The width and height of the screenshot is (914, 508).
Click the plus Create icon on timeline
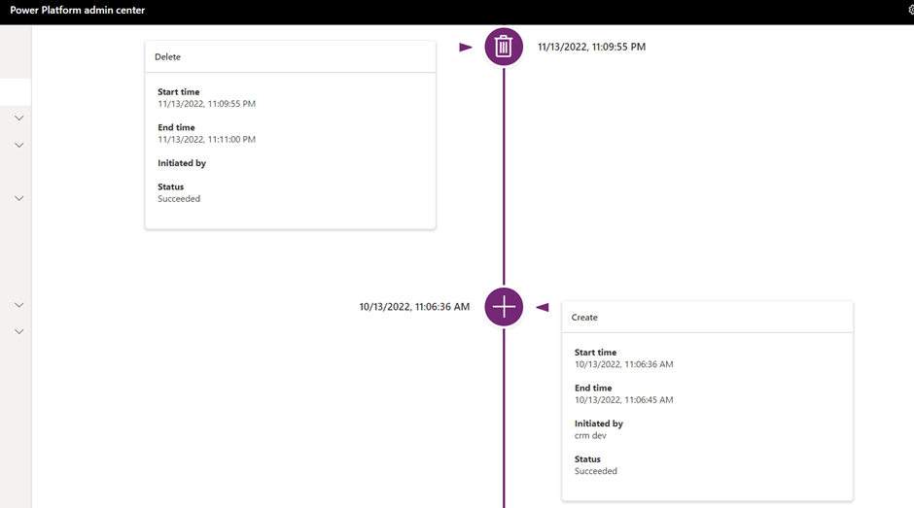pos(504,307)
